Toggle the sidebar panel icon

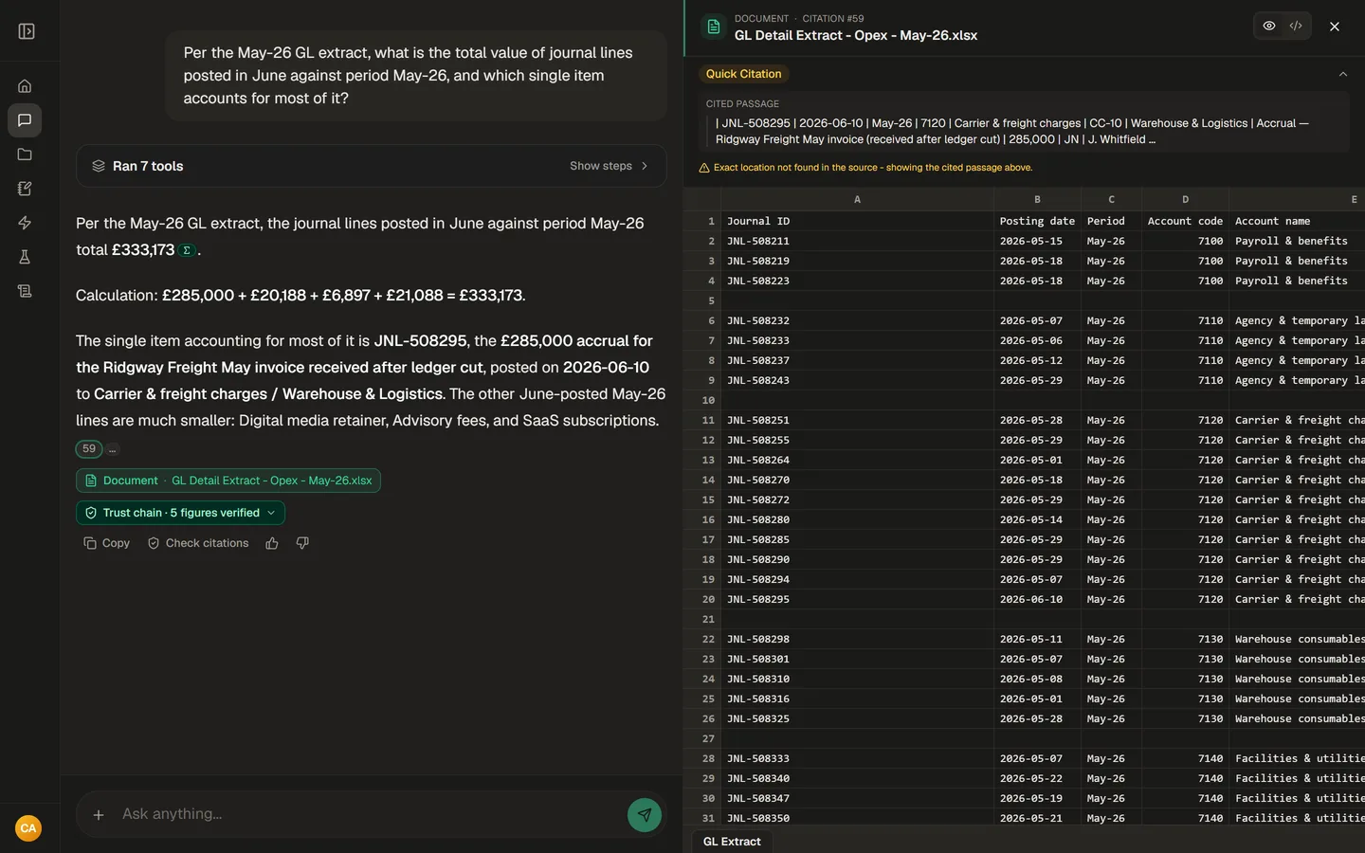(27, 31)
